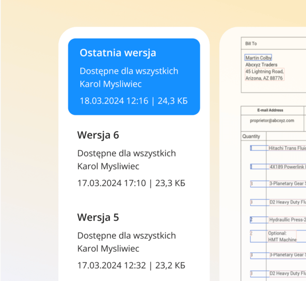Select the Ostatnia wersja card
Screen dimensions: 306x281
click(134, 77)
